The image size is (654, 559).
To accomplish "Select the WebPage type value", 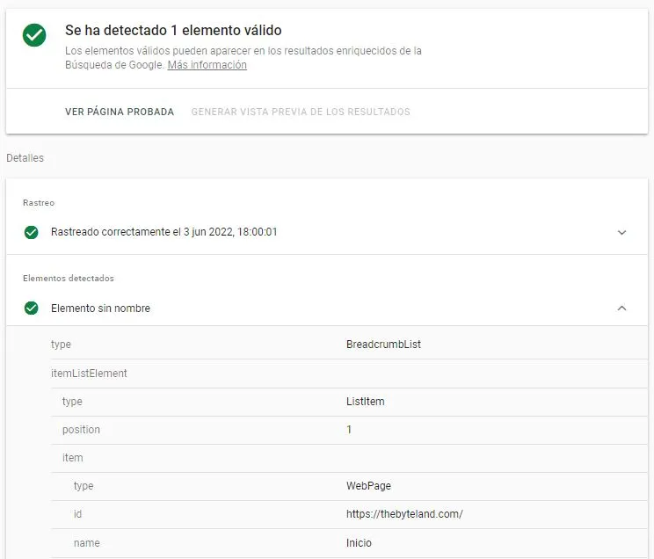I will point(368,486).
